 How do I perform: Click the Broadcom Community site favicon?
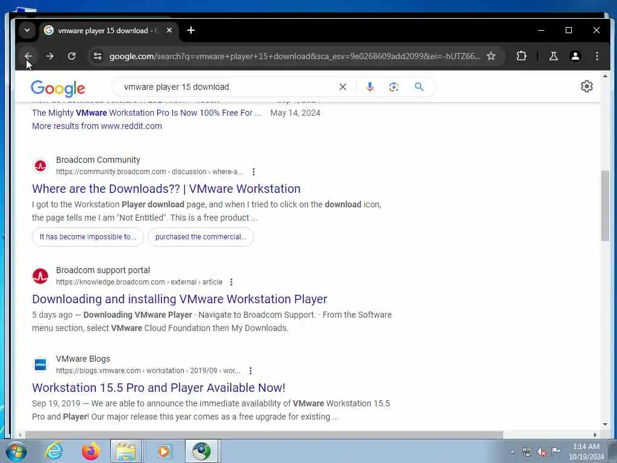pos(40,166)
